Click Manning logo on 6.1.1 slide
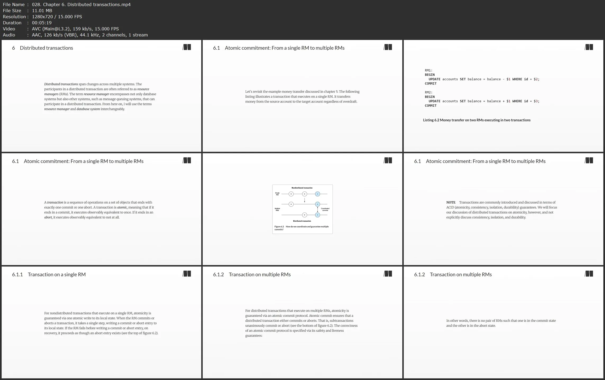 [x=187, y=274]
